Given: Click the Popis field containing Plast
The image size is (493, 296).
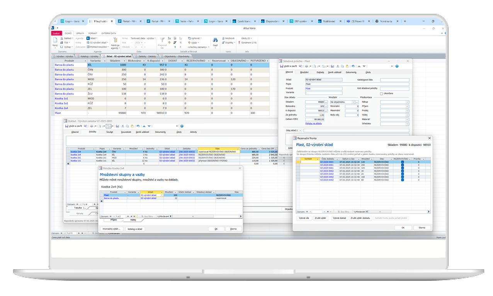Looking at the screenshot, I should click(357, 84).
